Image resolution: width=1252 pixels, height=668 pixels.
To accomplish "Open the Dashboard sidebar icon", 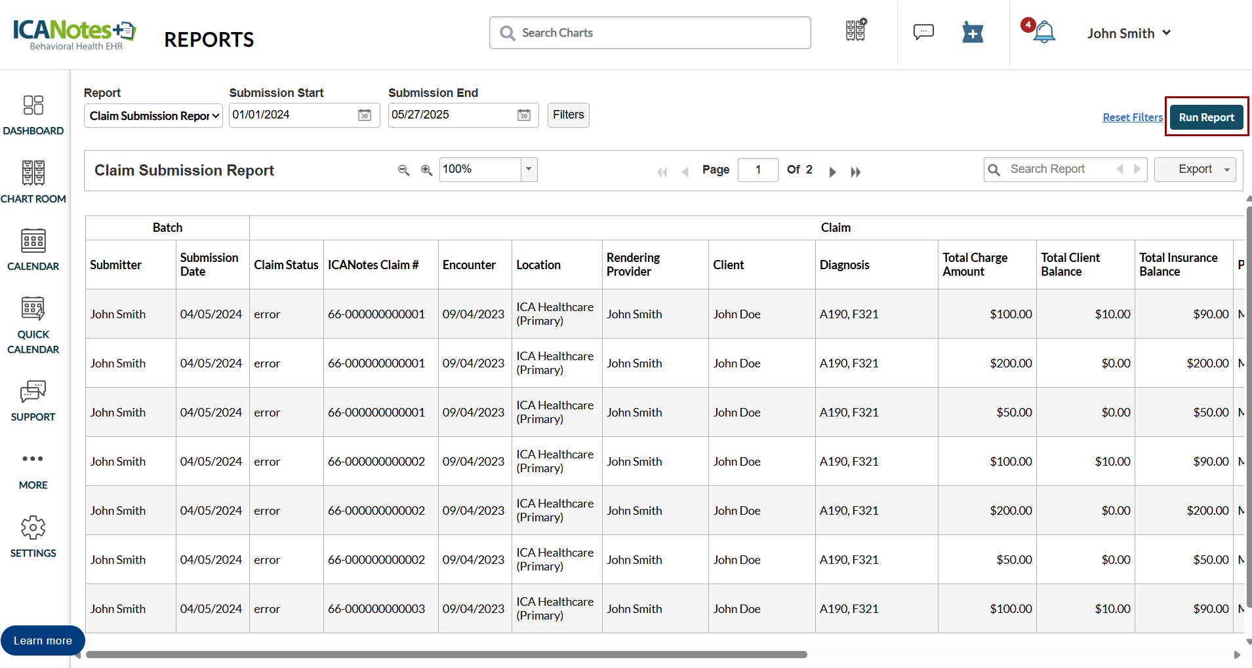I will [x=33, y=105].
